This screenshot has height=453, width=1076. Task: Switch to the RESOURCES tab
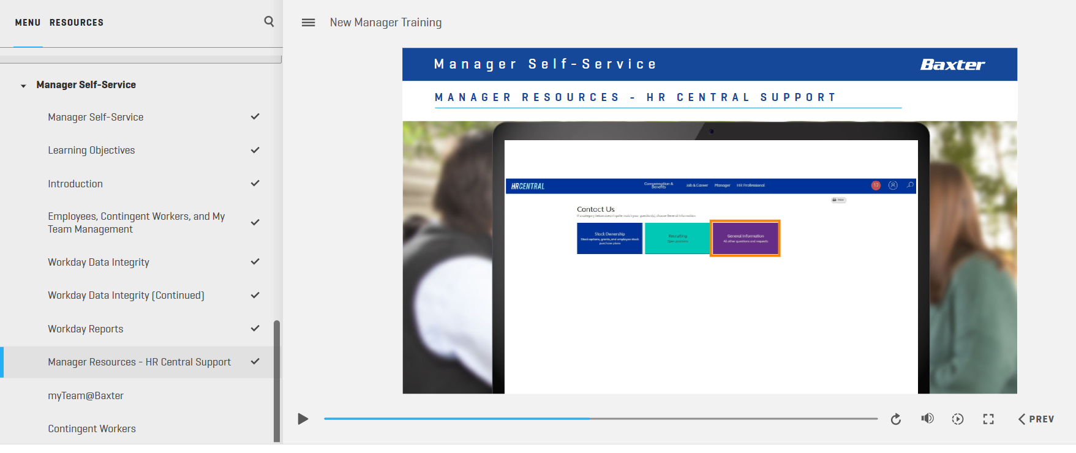(x=77, y=23)
